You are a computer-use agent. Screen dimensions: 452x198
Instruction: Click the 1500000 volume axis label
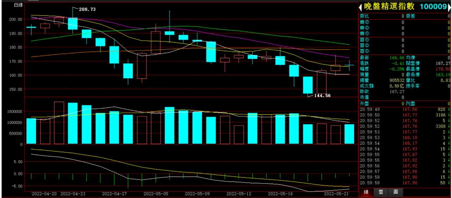click(x=14, y=112)
